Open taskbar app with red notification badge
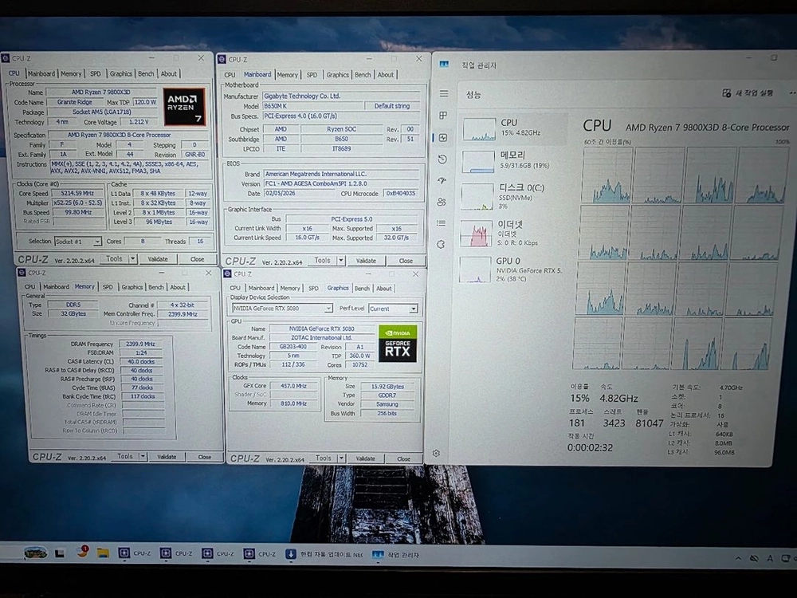797x598 pixels. point(82,552)
